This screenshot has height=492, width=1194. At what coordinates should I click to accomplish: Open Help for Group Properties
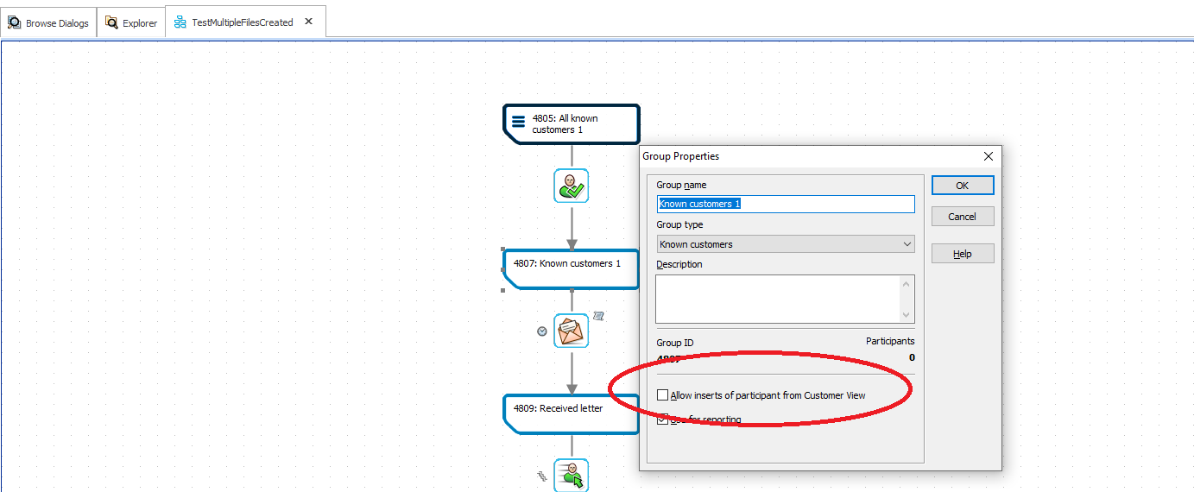pyautogui.click(x=963, y=254)
